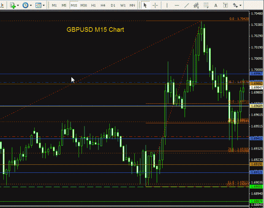The height and width of the screenshot is (208, 264).
Task: Choose the Draw Horizontal Line tool
Action: click(x=177, y=6)
